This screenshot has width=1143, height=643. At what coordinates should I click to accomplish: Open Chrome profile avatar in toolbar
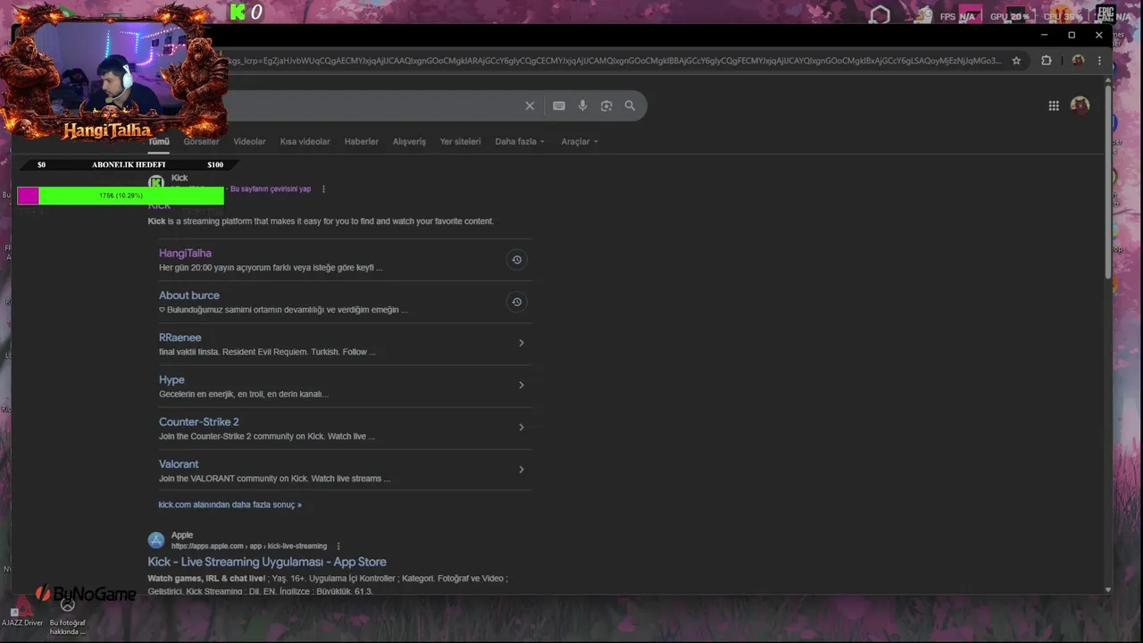click(x=1078, y=61)
